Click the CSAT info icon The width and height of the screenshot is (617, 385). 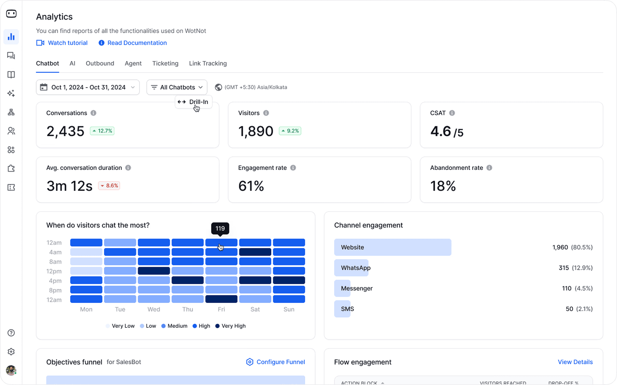pos(452,113)
